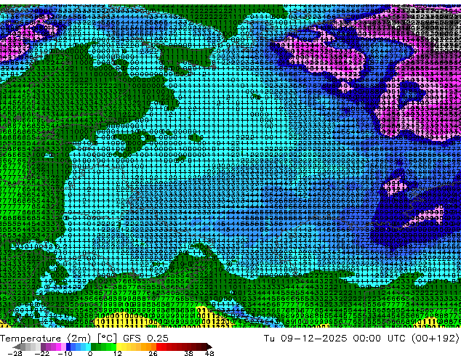Click the green segment of the temperature legend
Viewport: 461px width, 356px height.
[103, 347]
